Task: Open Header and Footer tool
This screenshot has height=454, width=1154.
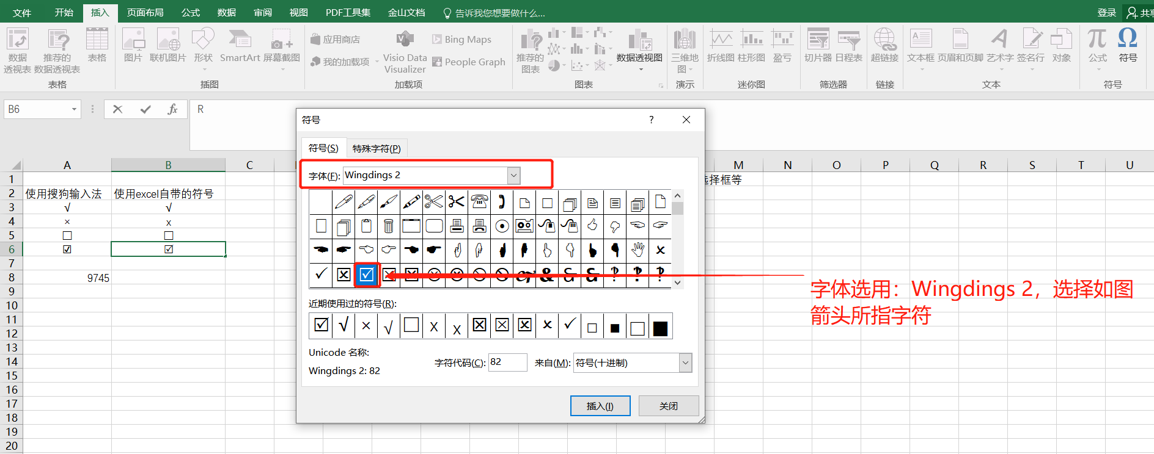Action: point(960,46)
